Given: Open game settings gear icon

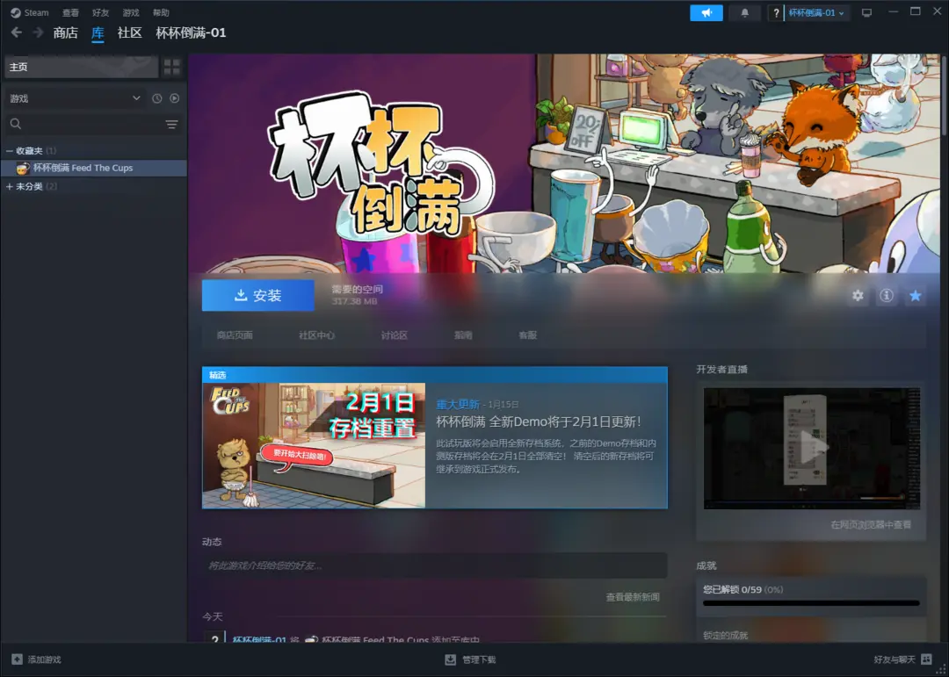Looking at the screenshot, I should (858, 296).
